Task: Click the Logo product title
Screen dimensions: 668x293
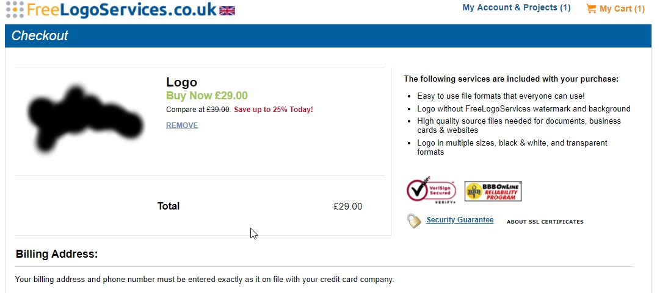Action: [181, 82]
